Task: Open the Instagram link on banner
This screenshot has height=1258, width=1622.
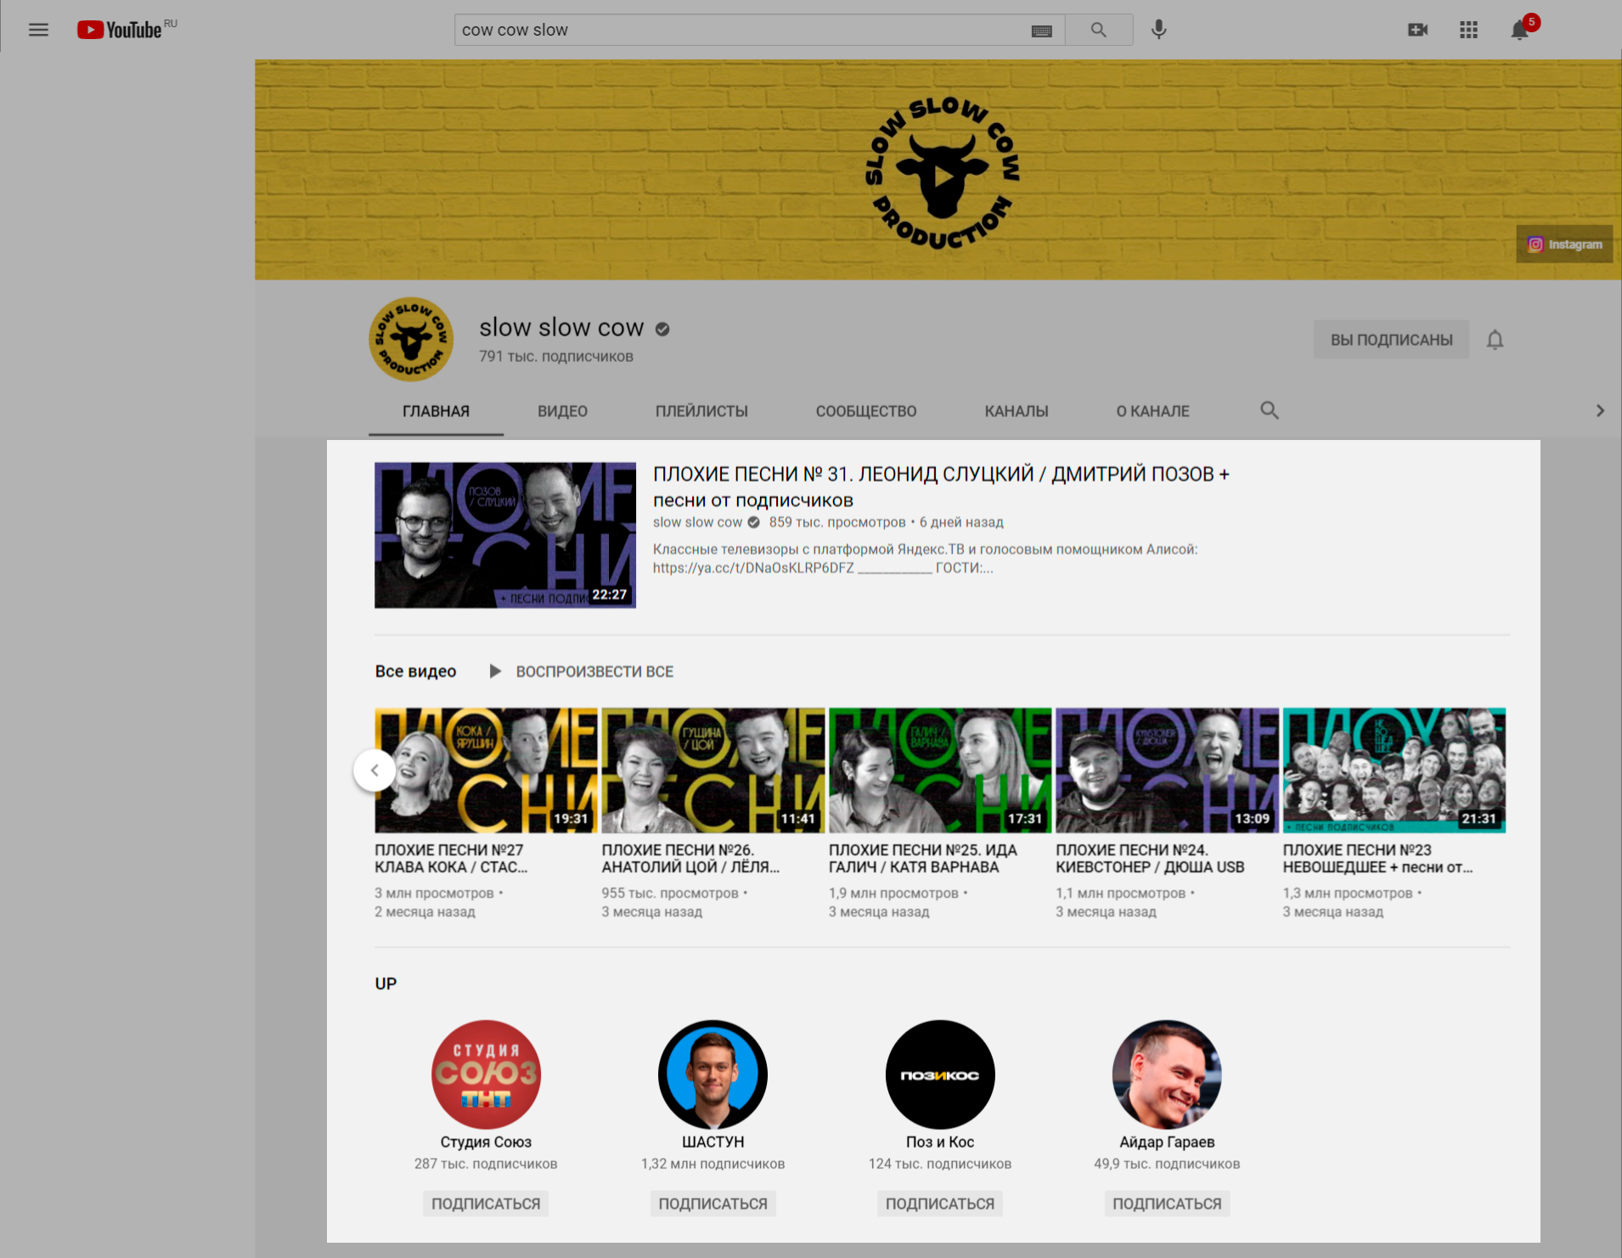Action: coord(1564,244)
